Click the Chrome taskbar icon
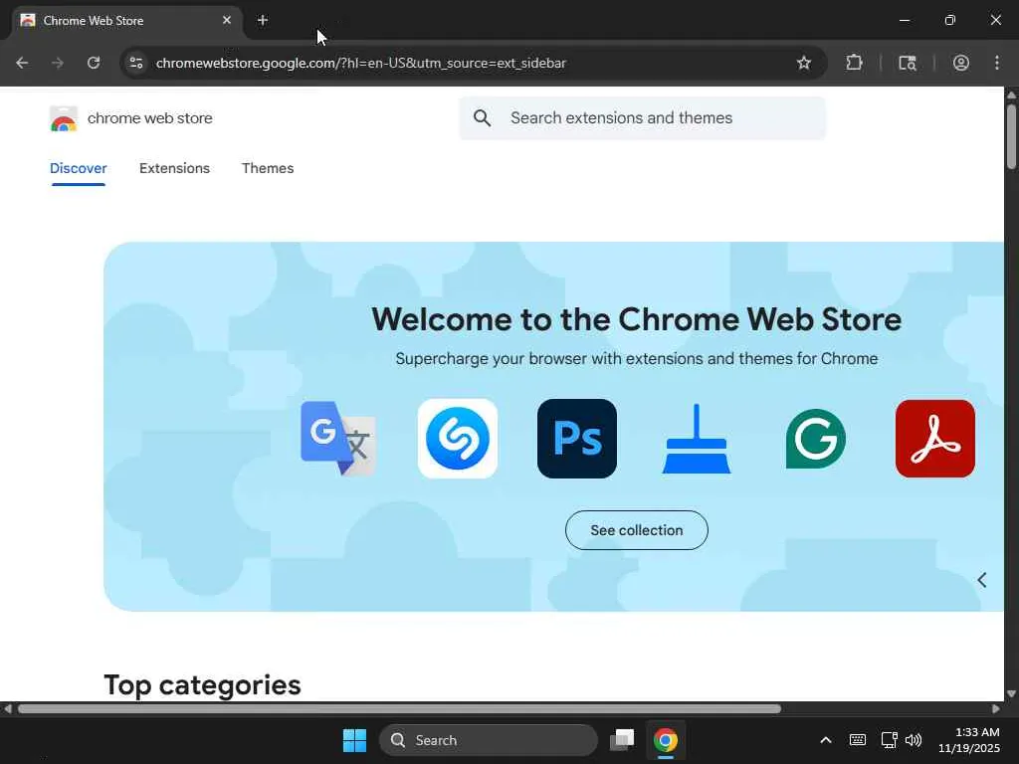This screenshot has width=1019, height=764. coord(666,740)
